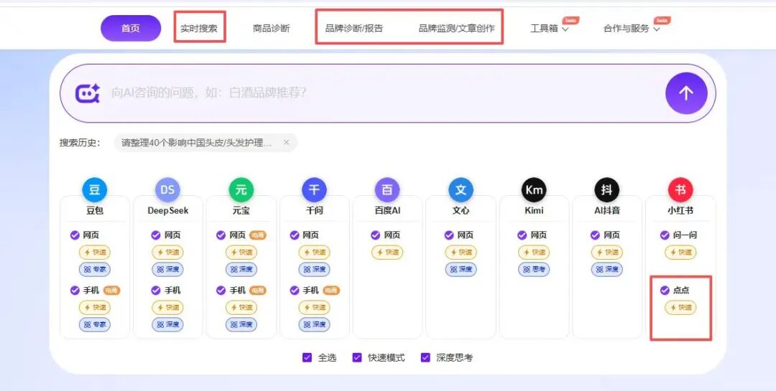
Task: Select Kimi 思考 mode chip
Action: tap(534, 270)
